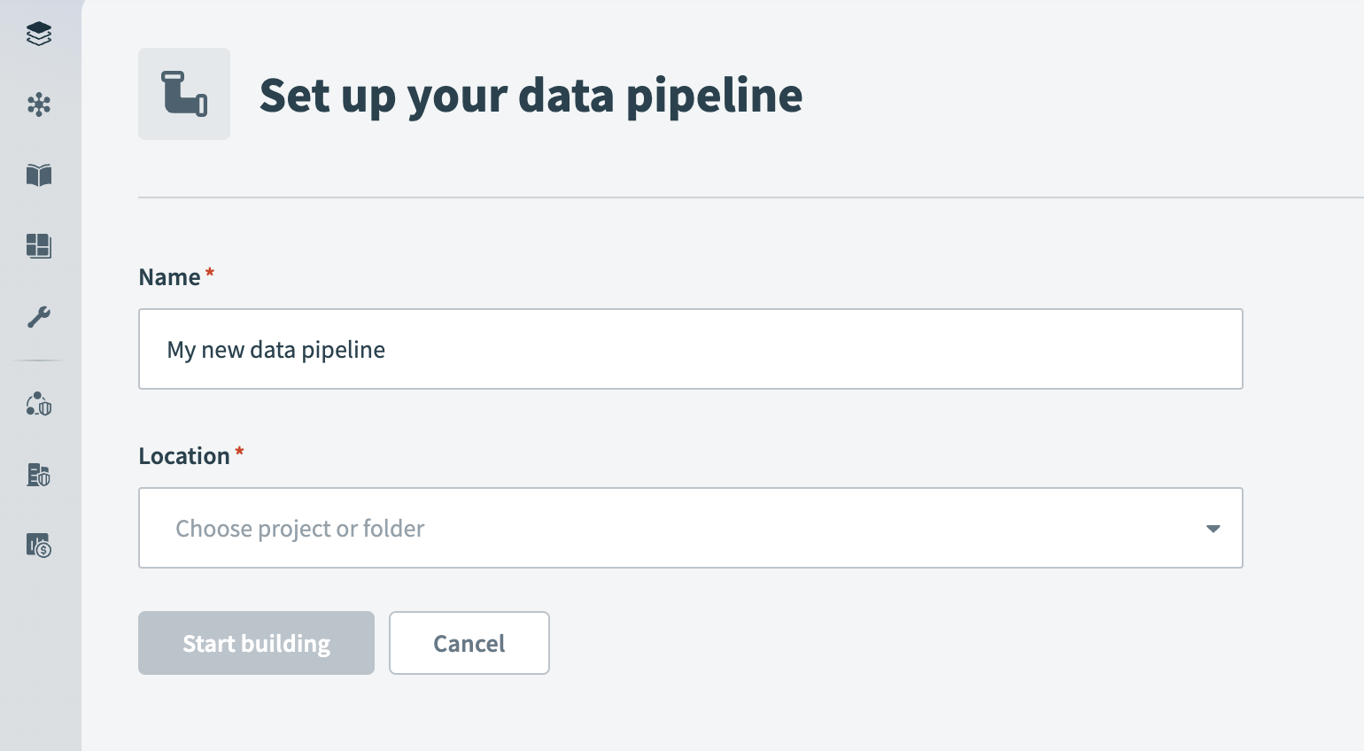Click the pipeline icon beside the page title

coord(183,93)
